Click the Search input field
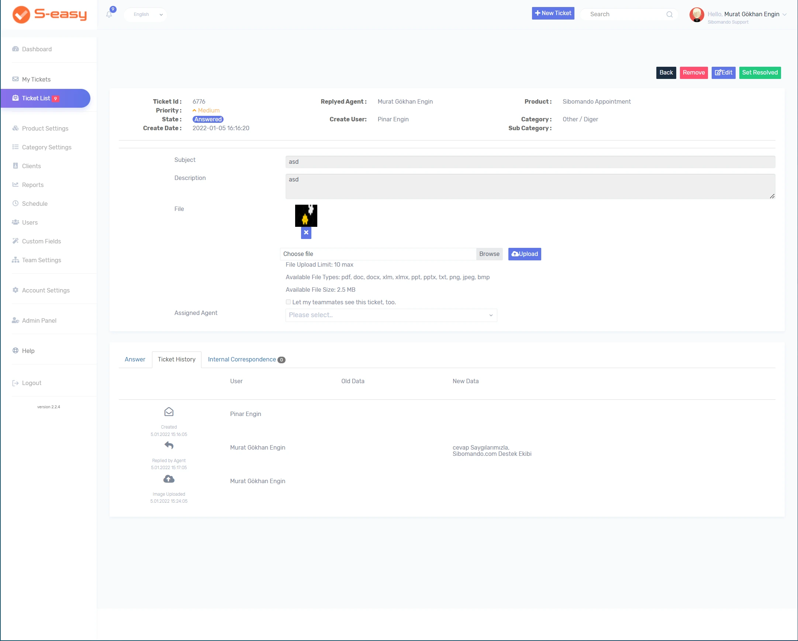Image resolution: width=798 pixels, height=641 pixels. [x=625, y=14]
